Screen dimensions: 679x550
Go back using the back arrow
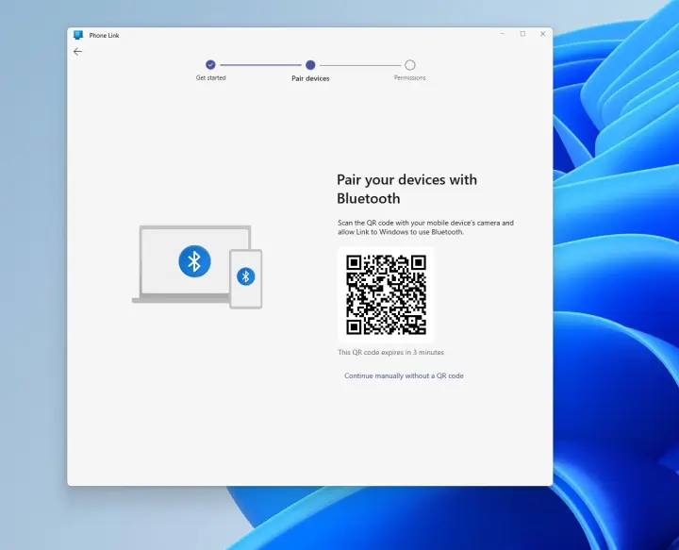pyautogui.click(x=77, y=52)
